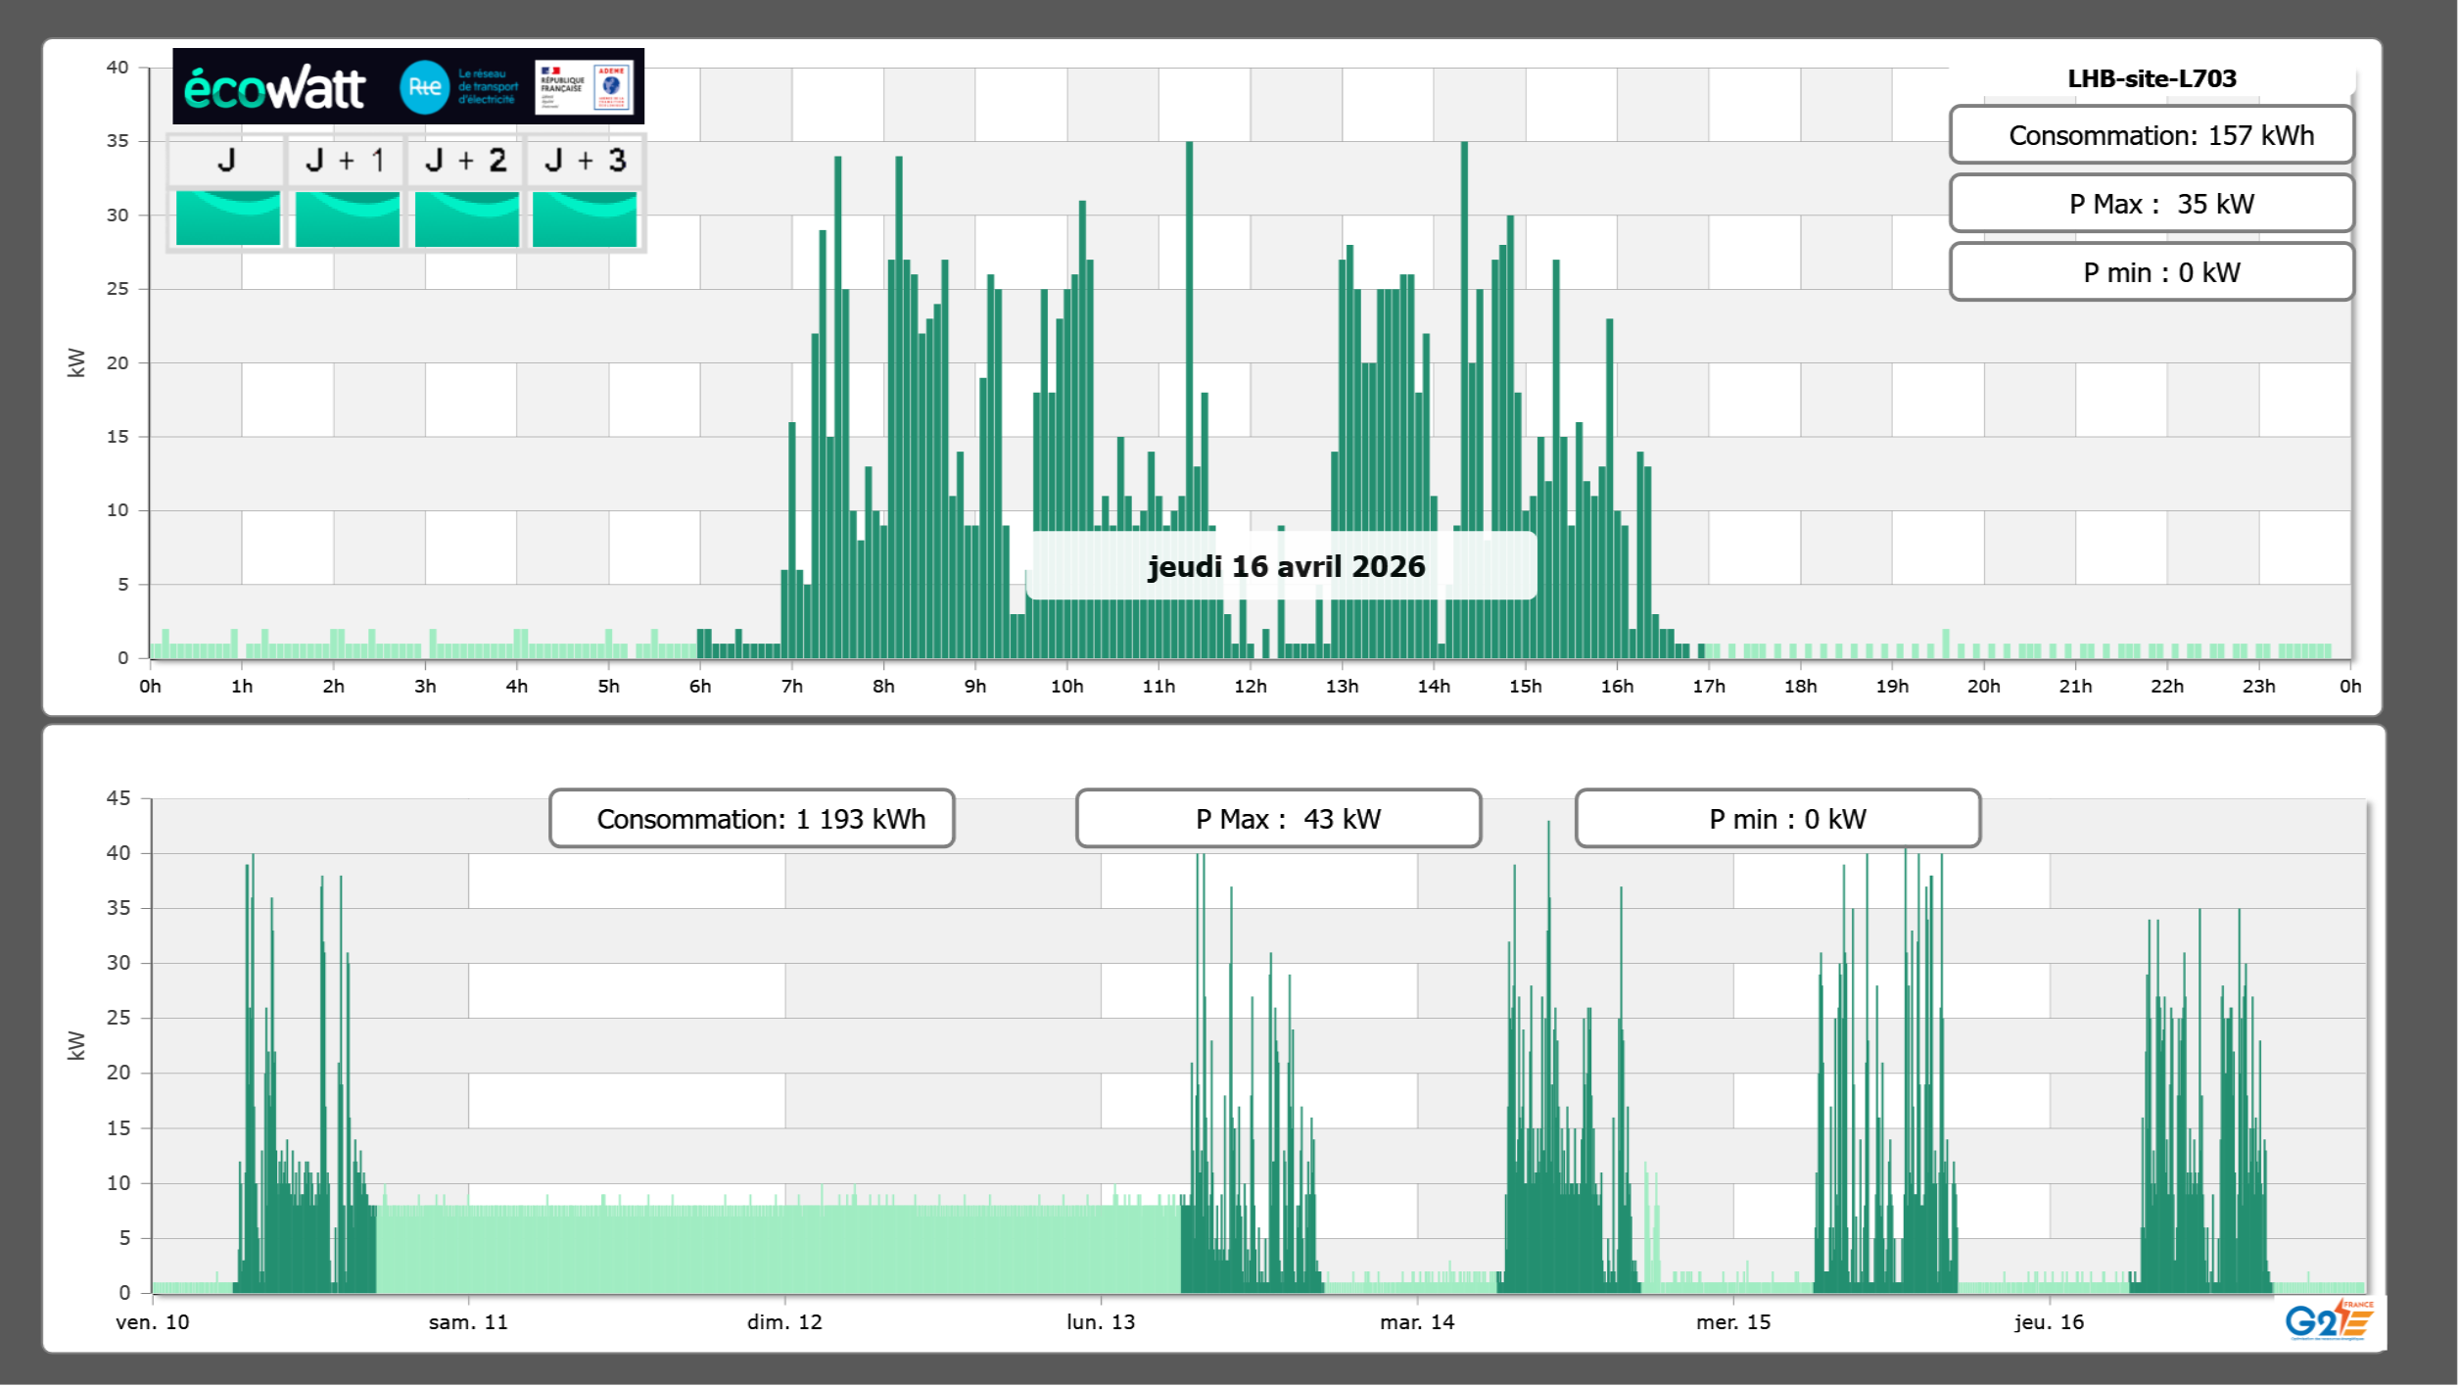The image size is (2459, 1386).
Task: Click the G2E France logo
Action: [x=2328, y=1320]
